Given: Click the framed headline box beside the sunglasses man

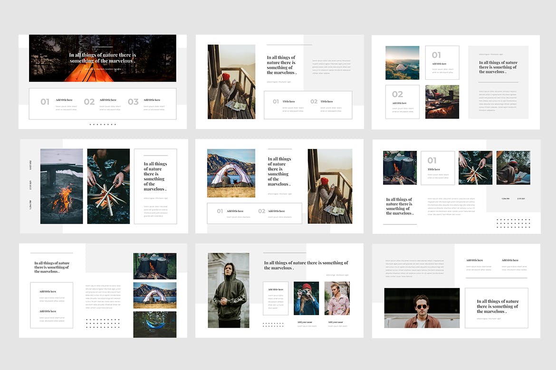Looking at the screenshot, I should [496, 308].
